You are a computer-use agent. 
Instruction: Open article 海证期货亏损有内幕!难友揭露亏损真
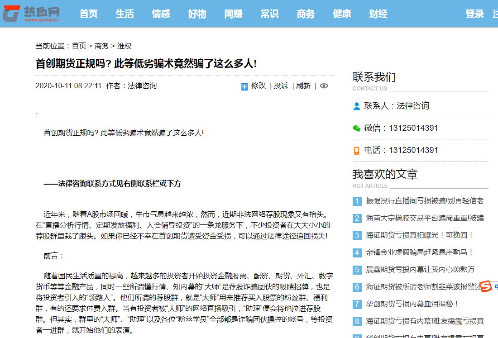point(425,322)
